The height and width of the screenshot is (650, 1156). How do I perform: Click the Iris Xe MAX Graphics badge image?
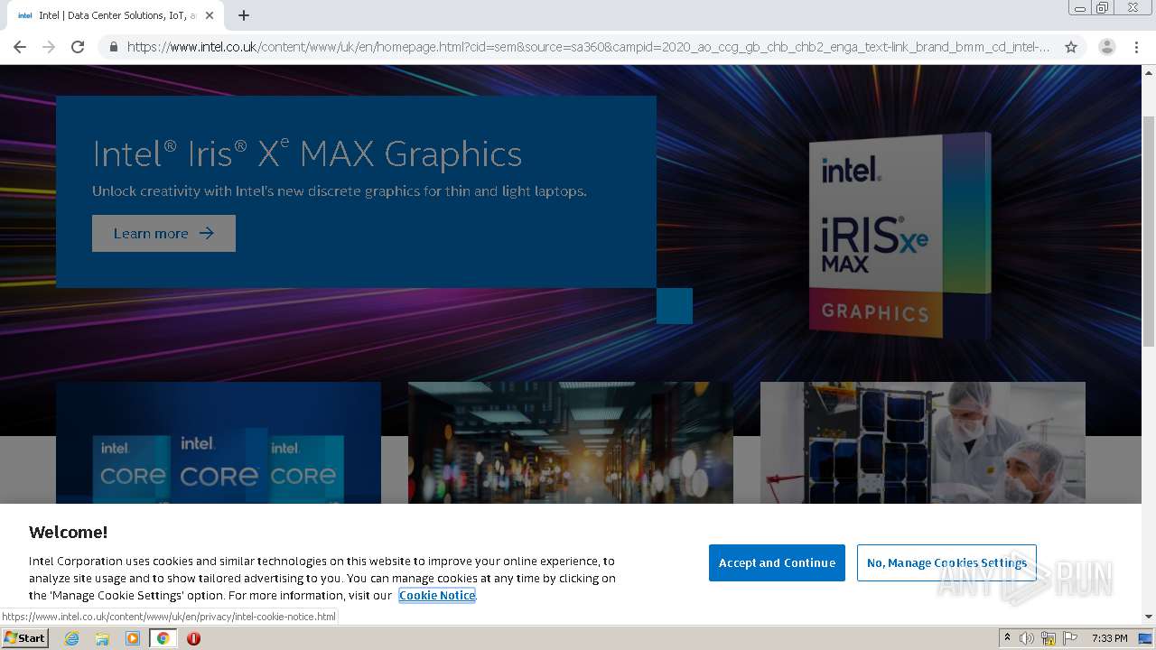pos(900,237)
